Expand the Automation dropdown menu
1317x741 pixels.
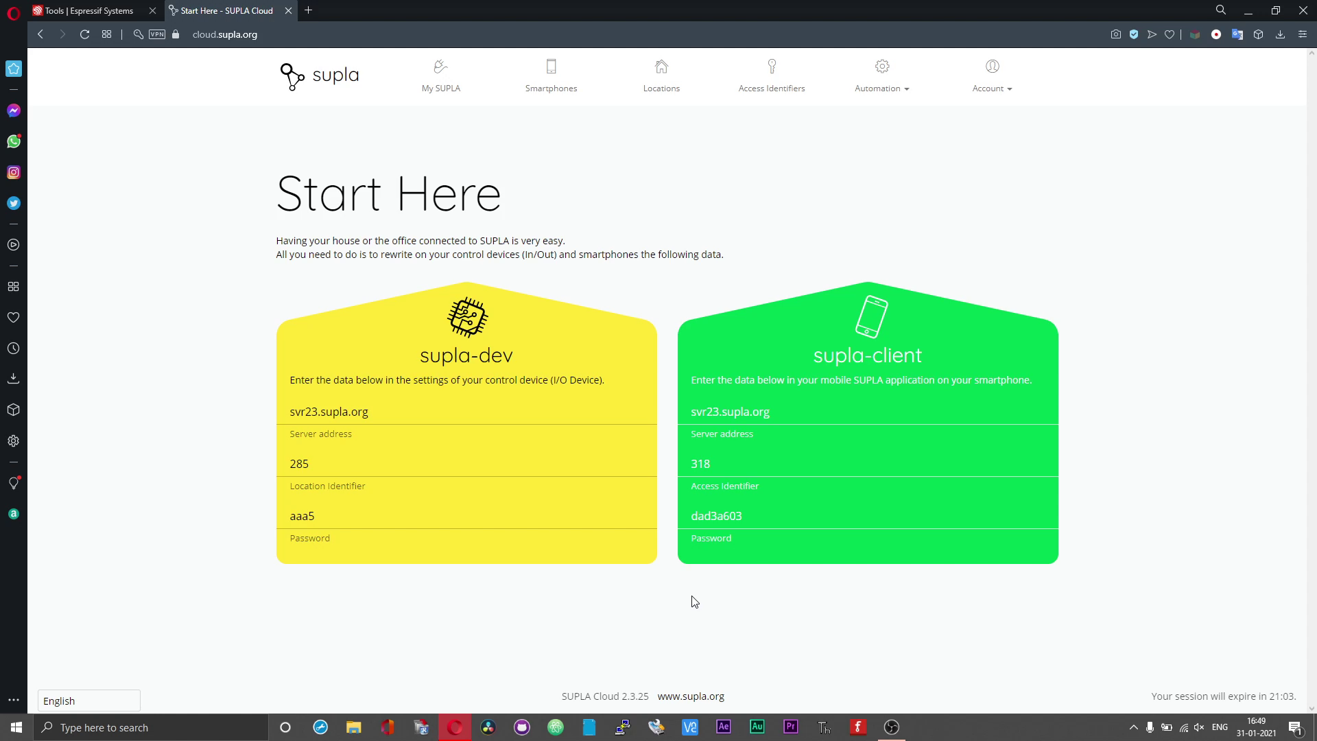coord(881,89)
